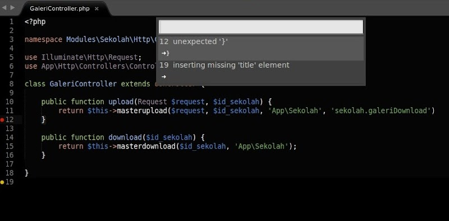Click the yellow warning marker on line 19
The height and width of the screenshot is (221, 449).
[2, 182]
